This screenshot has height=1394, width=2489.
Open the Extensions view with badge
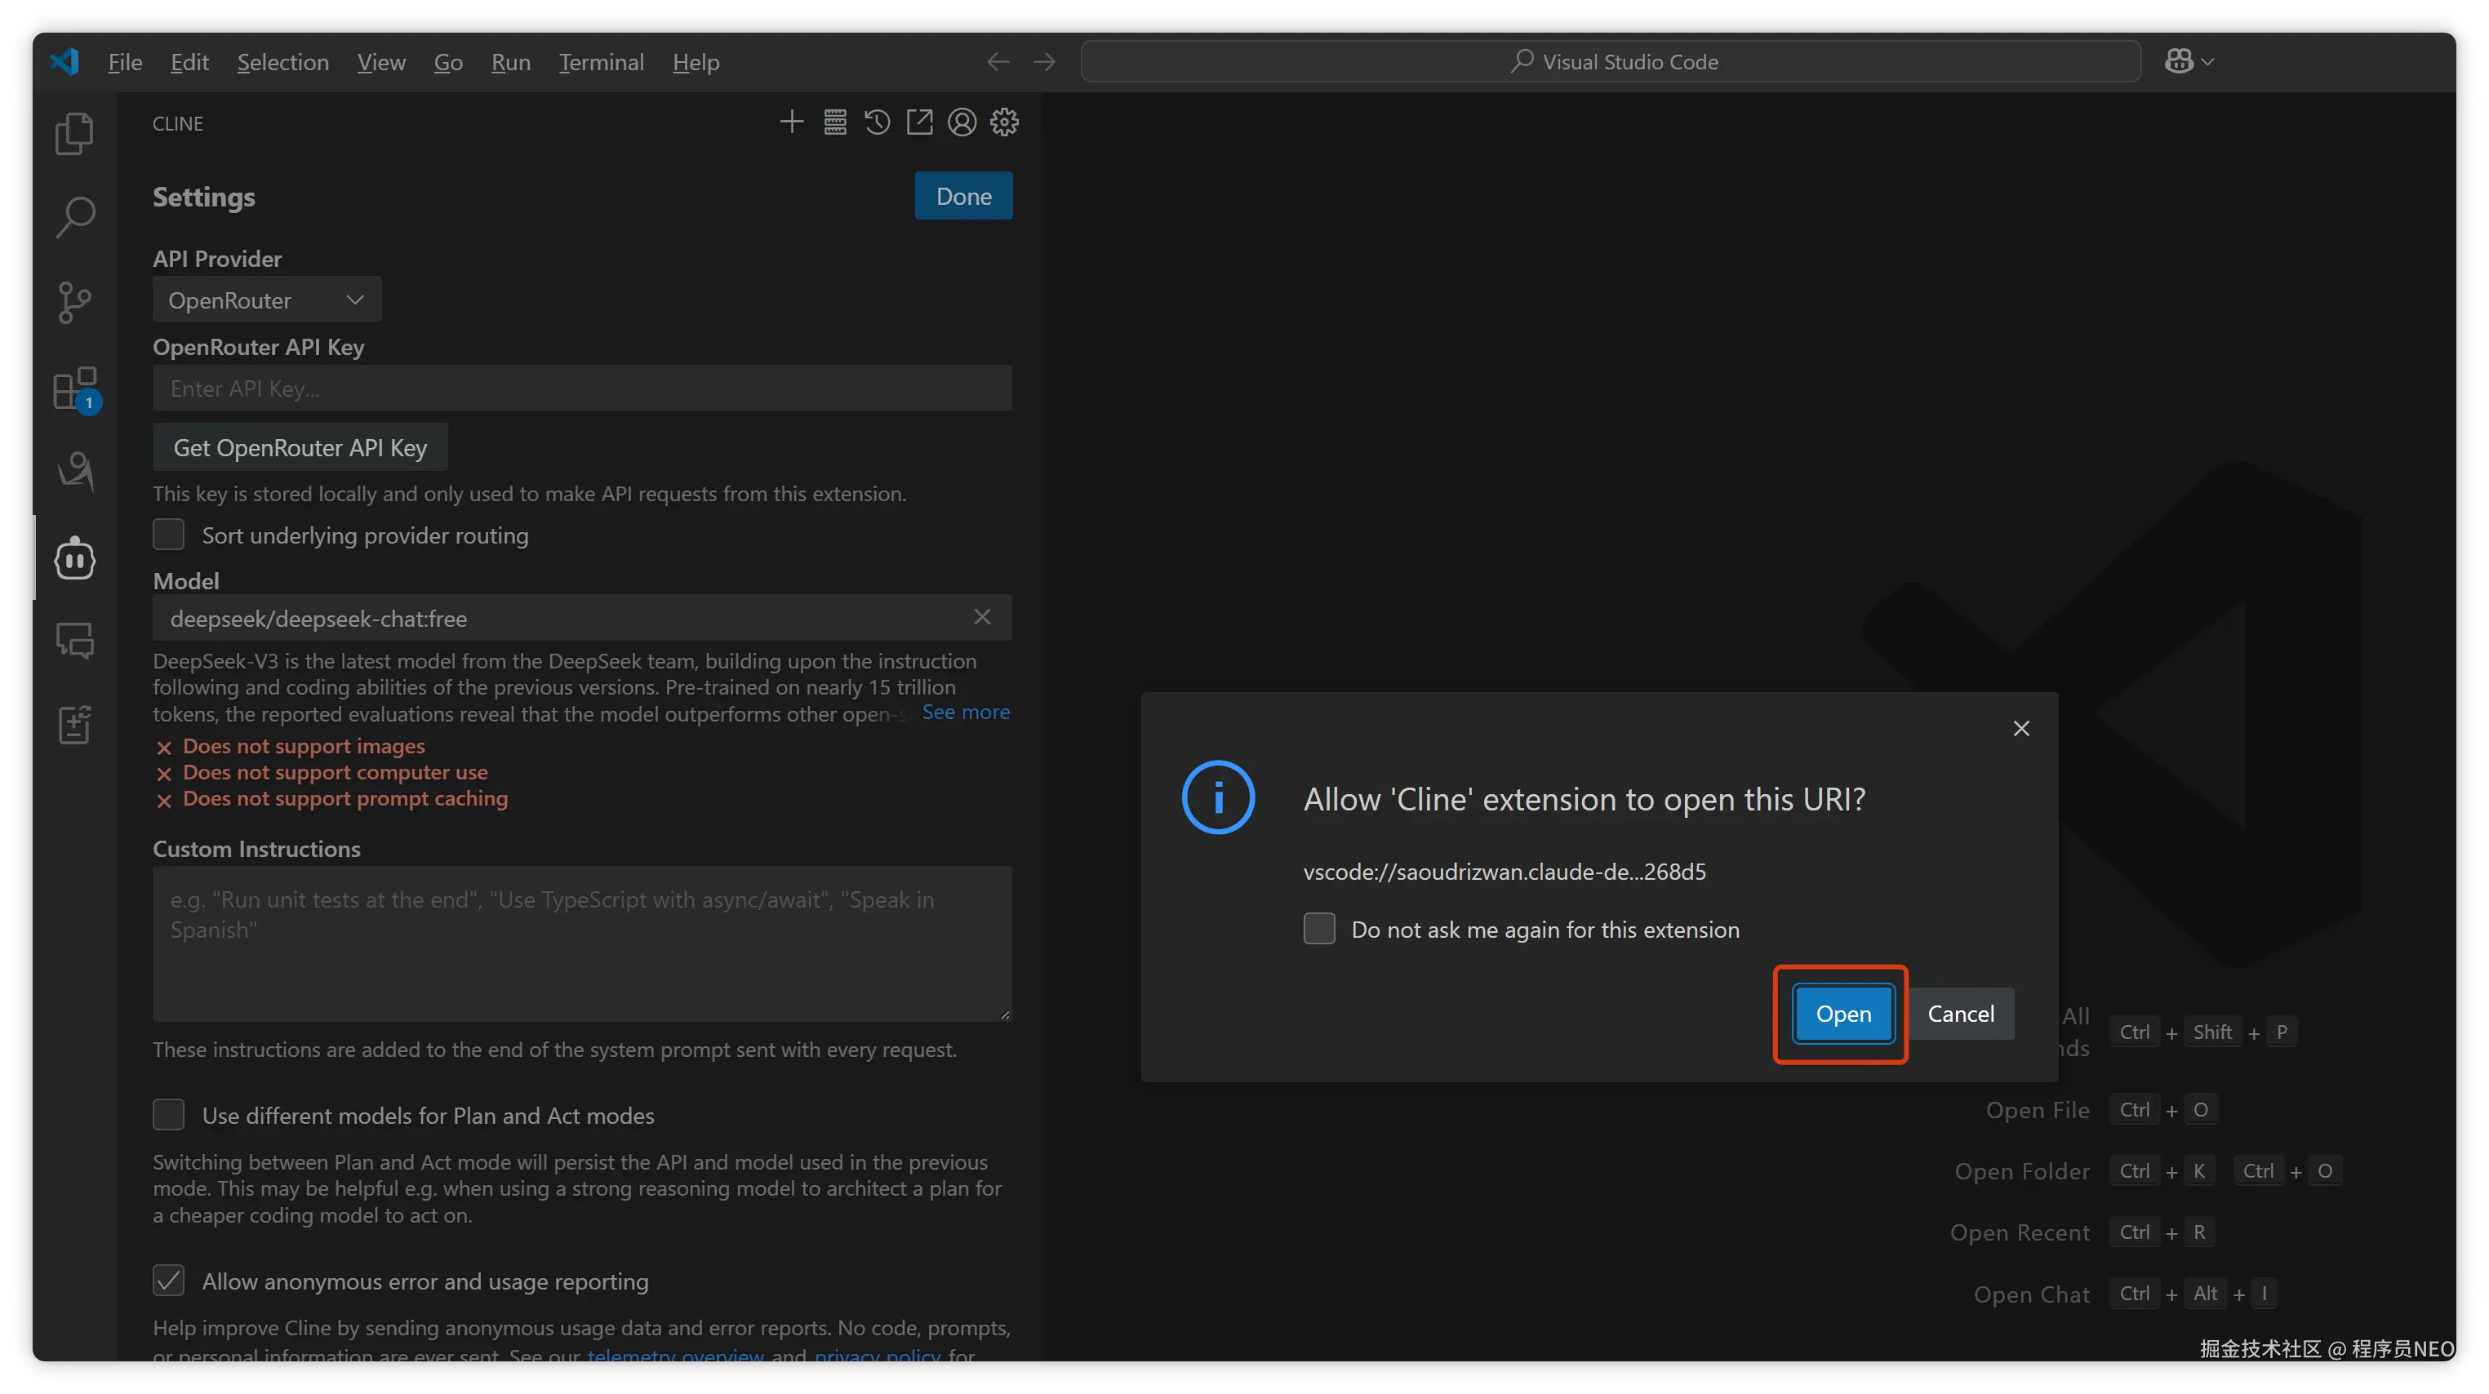[x=74, y=388]
